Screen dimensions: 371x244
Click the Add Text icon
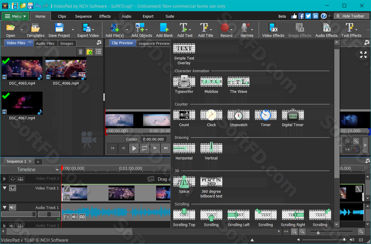click(184, 28)
